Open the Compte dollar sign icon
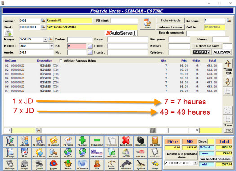 (39, 165)
